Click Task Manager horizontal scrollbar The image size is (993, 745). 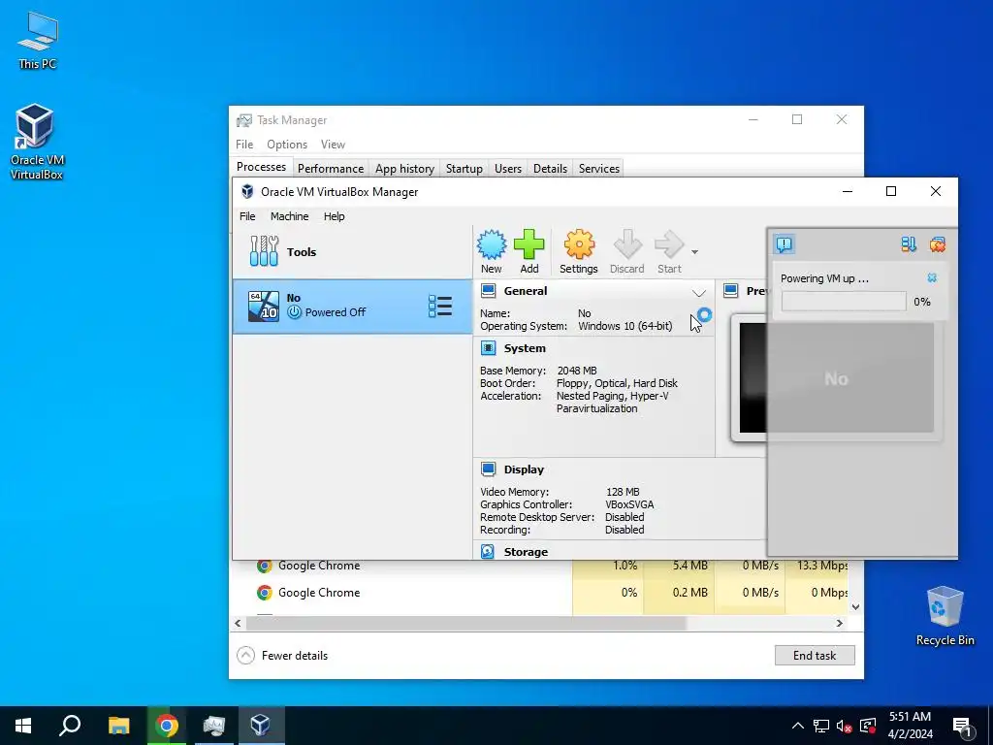click(x=466, y=623)
